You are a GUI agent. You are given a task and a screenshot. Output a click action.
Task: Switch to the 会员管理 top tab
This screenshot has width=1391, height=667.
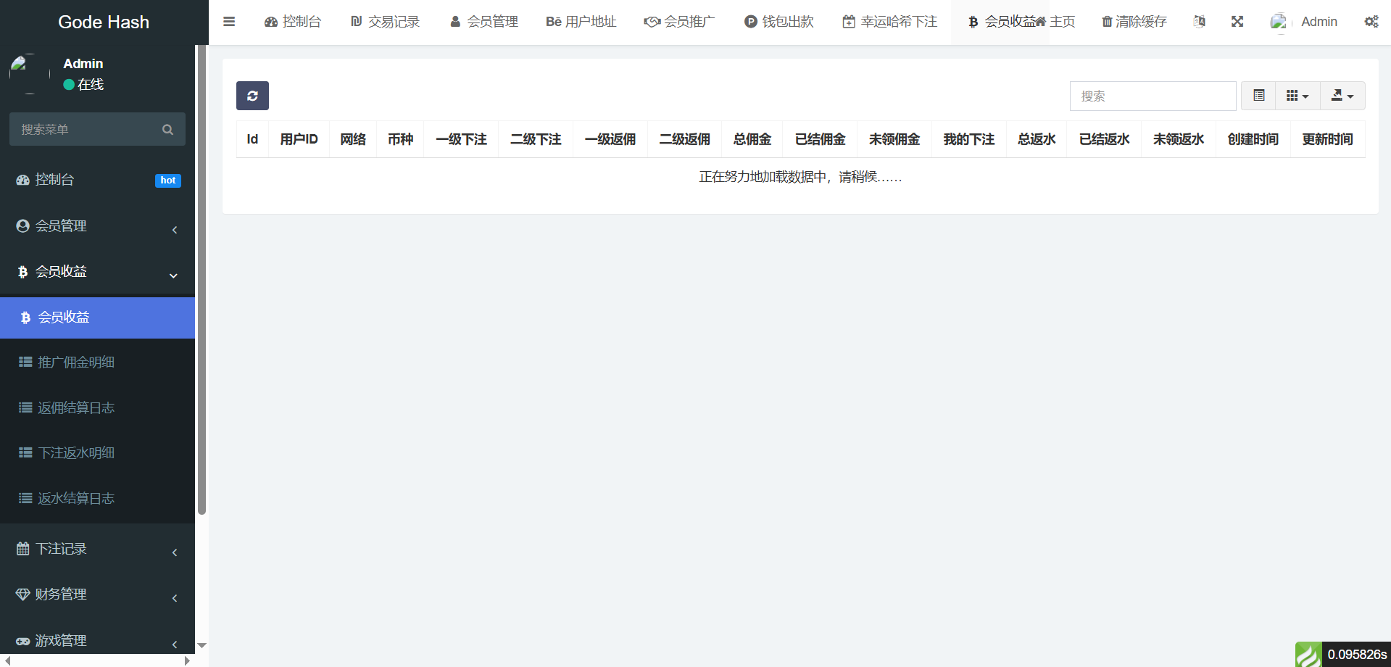[x=484, y=22]
